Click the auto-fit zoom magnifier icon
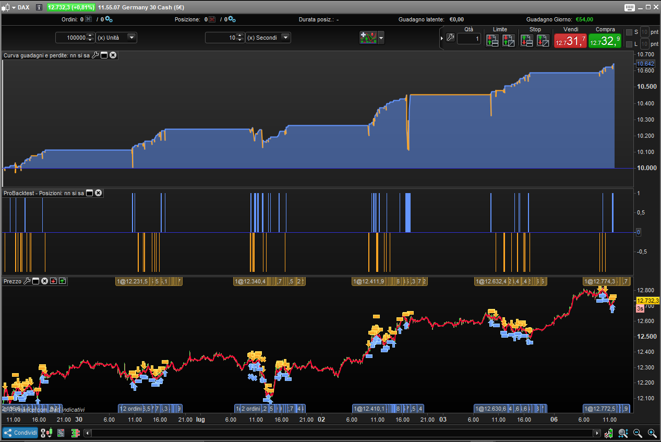The height and width of the screenshot is (442, 661). click(x=623, y=433)
